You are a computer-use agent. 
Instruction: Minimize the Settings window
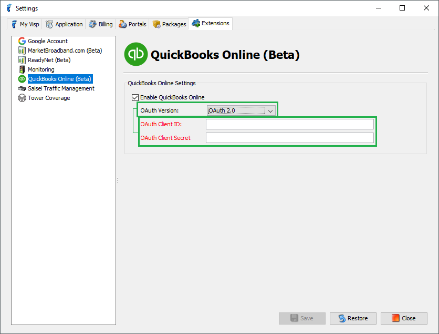pyautogui.click(x=379, y=8)
